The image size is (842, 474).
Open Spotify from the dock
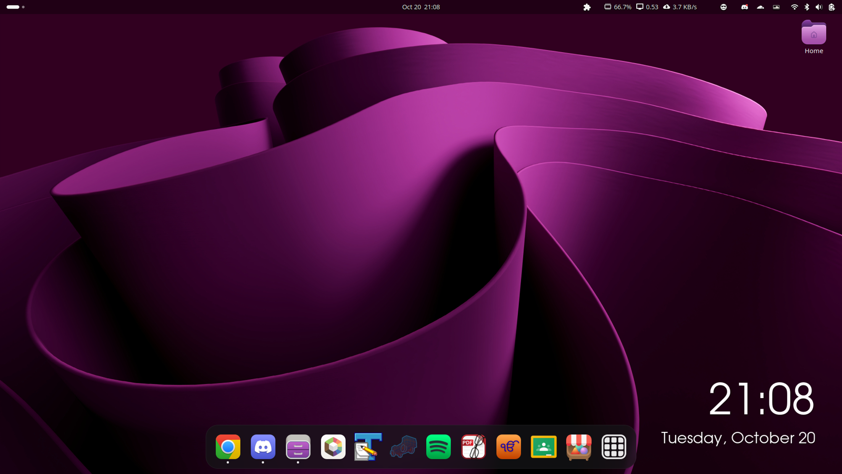coord(438,447)
